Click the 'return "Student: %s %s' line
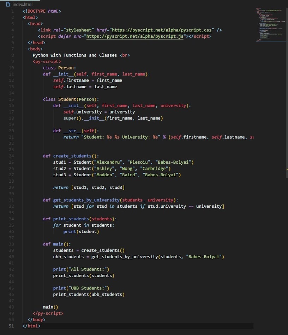 pyautogui.click(x=158, y=137)
